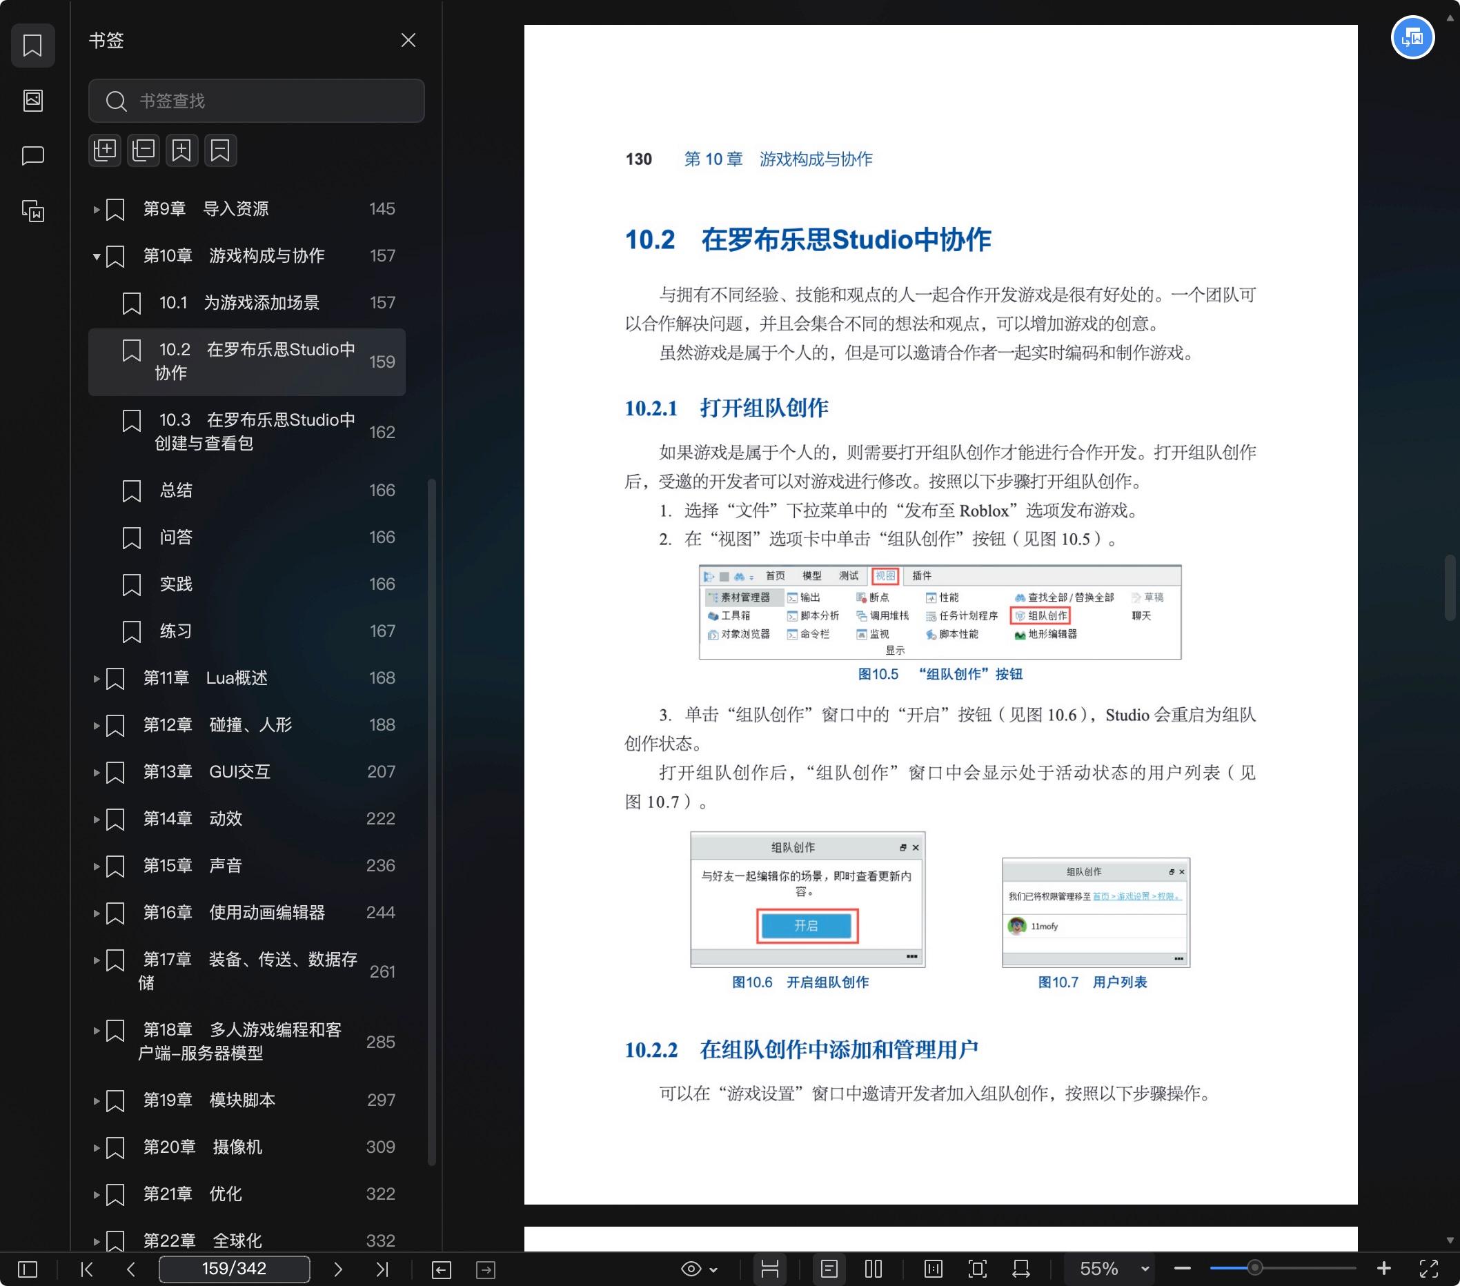Open bookmark 10.3 在罗布乐思Studio中创建与查看包
This screenshot has height=1286, width=1460.
pyautogui.click(x=247, y=432)
